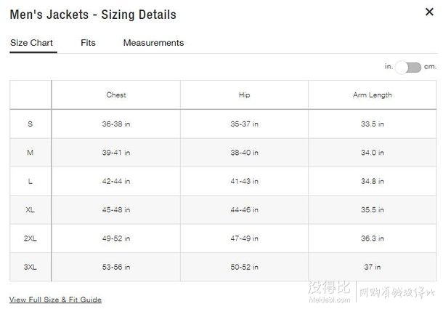Select the Size Chart tab

pyautogui.click(x=31, y=43)
